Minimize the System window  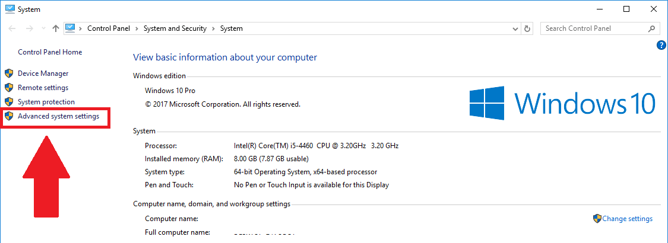599,8
